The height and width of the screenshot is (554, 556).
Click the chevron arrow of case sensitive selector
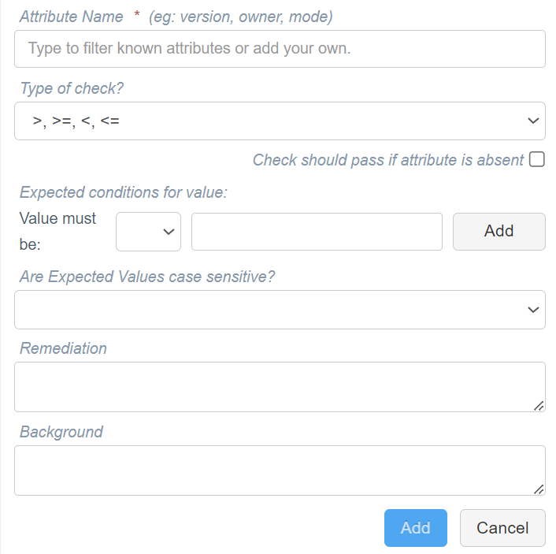pyautogui.click(x=533, y=310)
